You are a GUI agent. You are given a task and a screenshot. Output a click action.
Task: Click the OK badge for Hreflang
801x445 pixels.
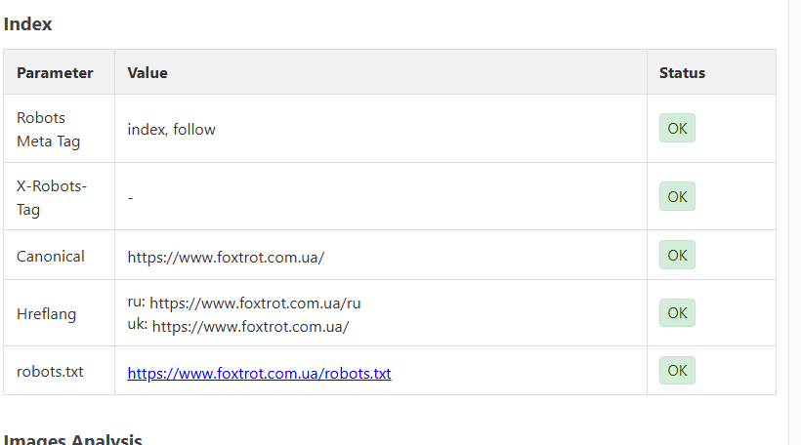(677, 313)
